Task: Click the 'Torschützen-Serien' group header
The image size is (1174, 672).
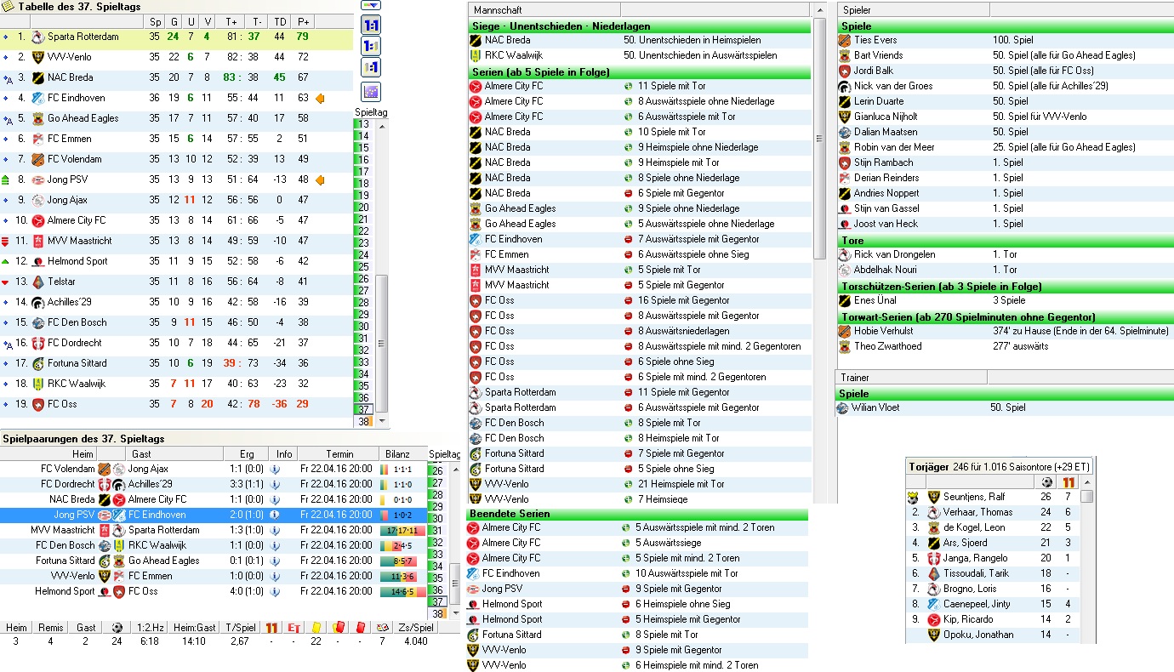Action: [x=1005, y=287]
